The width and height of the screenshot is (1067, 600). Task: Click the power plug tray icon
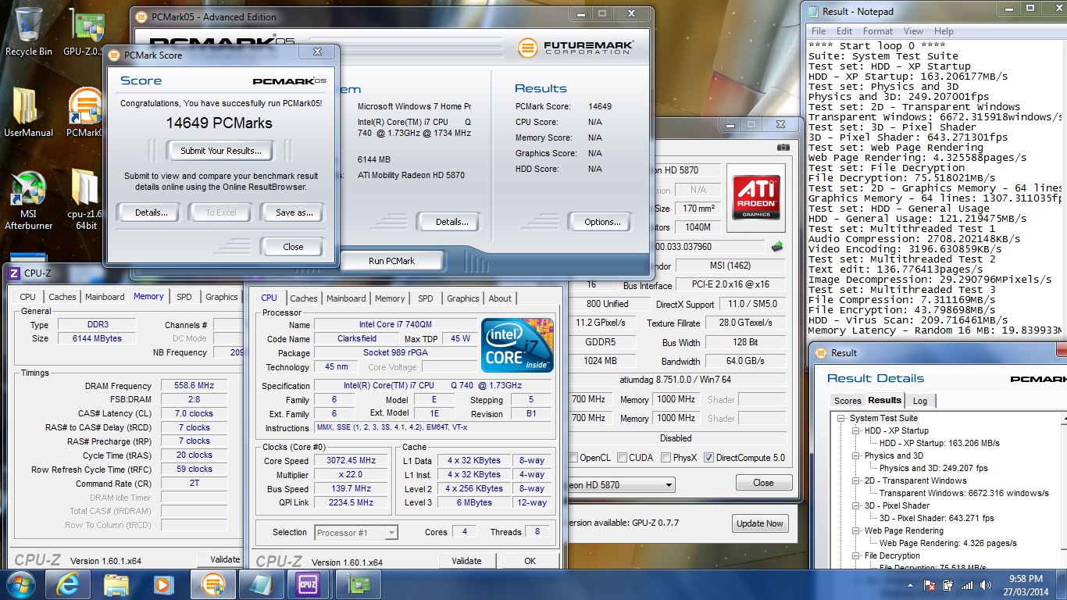coord(947,584)
